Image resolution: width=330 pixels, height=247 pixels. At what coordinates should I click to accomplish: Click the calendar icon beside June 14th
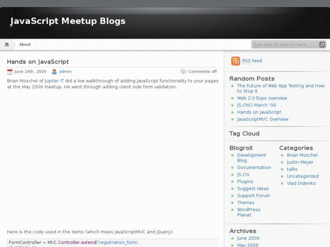(10, 72)
